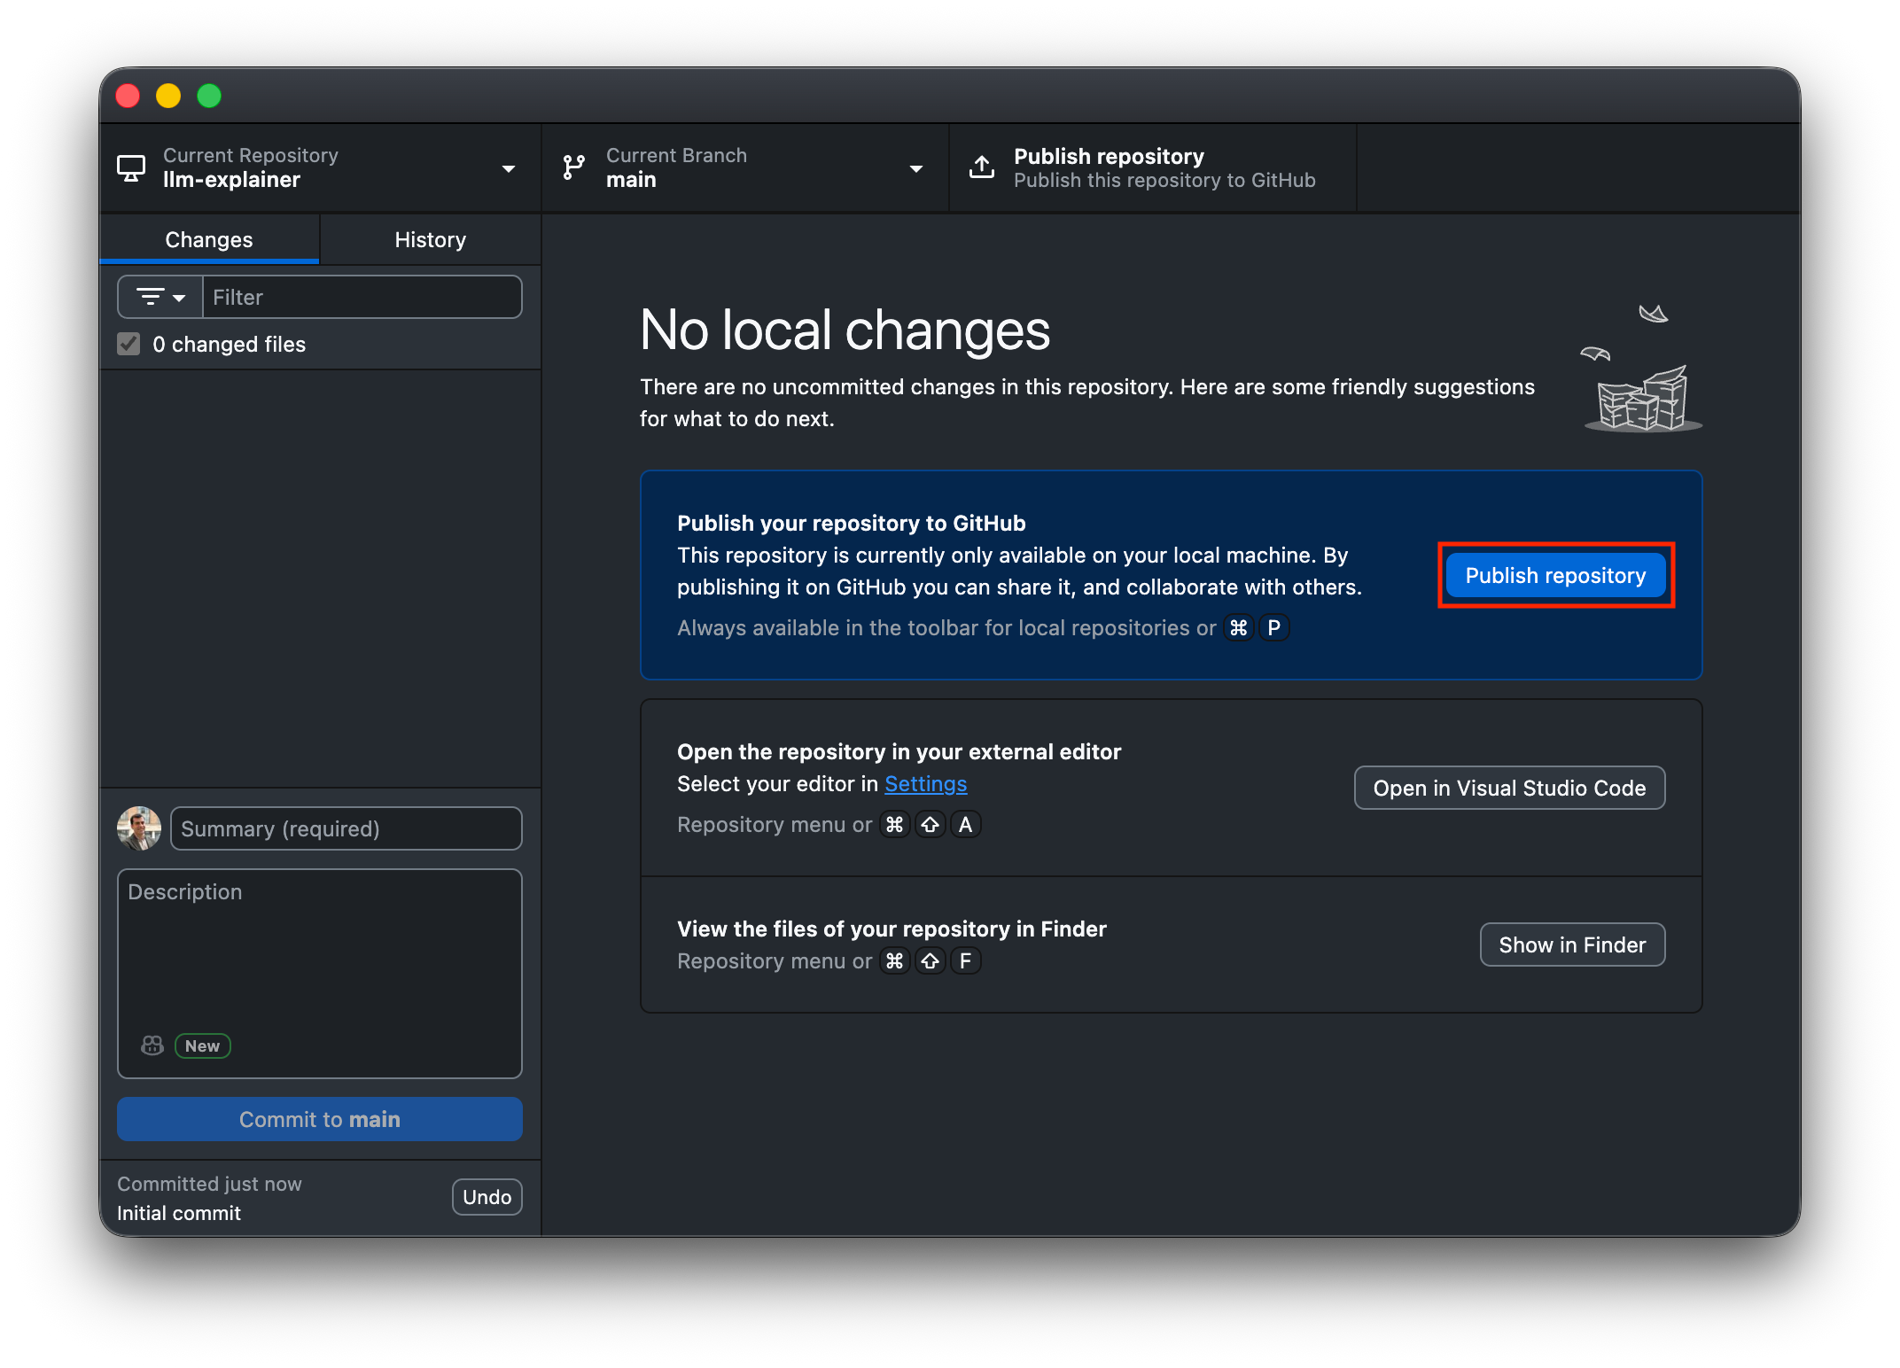1900x1368 pixels.
Task: Click the New badge in description area
Action: (x=202, y=1045)
